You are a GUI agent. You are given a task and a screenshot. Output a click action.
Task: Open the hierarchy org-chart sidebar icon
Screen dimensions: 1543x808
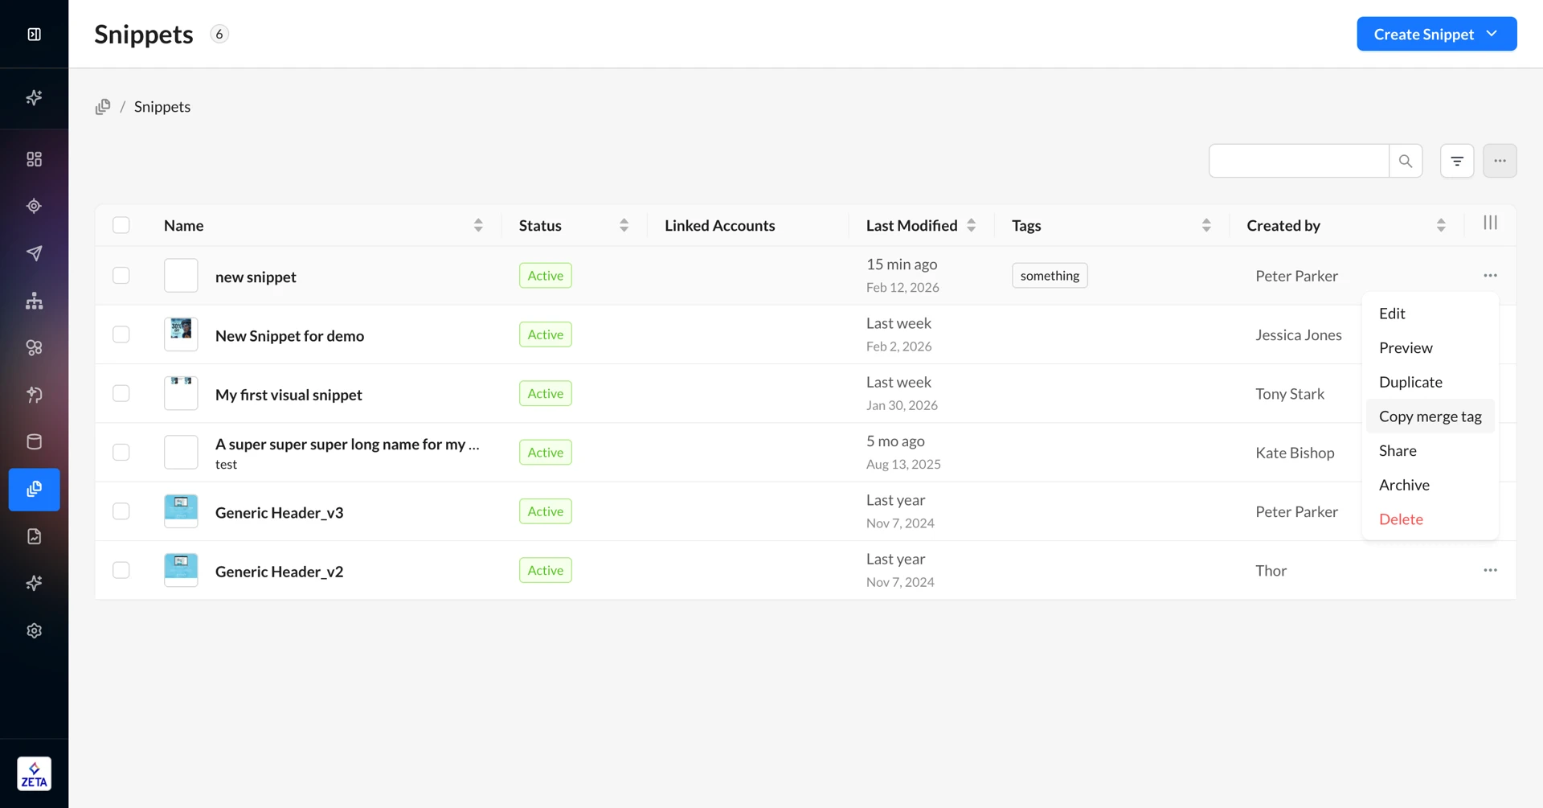34,301
